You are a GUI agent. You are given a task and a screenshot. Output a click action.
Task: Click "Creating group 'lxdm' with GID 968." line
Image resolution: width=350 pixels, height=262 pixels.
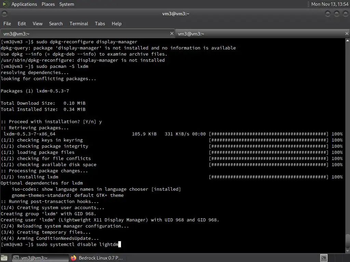pos(49,214)
